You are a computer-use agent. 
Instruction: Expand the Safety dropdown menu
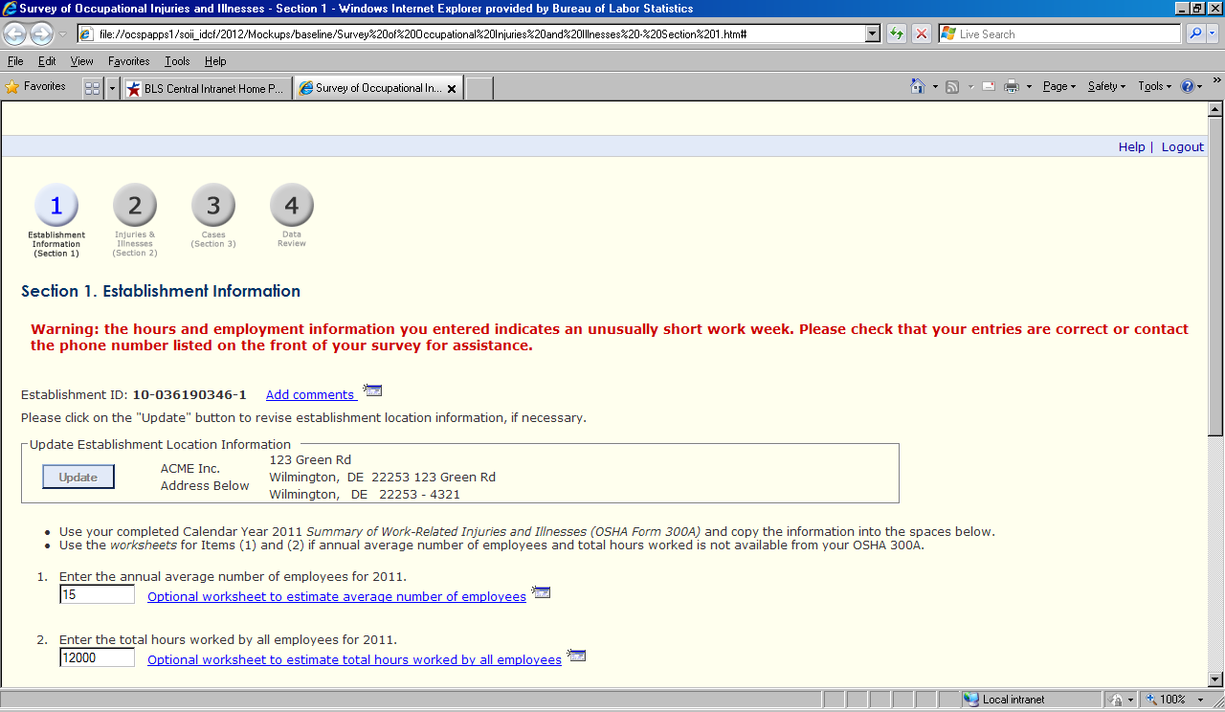pos(1106,86)
